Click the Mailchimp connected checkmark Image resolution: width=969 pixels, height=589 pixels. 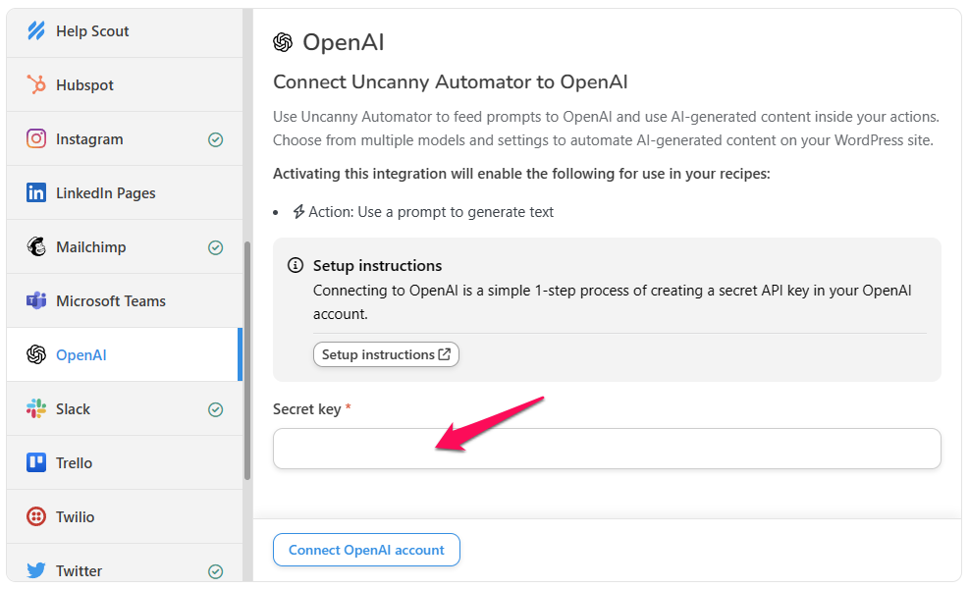[216, 248]
